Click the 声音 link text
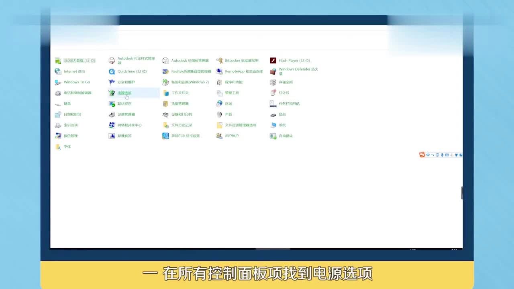The height and width of the screenshot is (289, 514). pyautogui.click(x=228, y=114)
